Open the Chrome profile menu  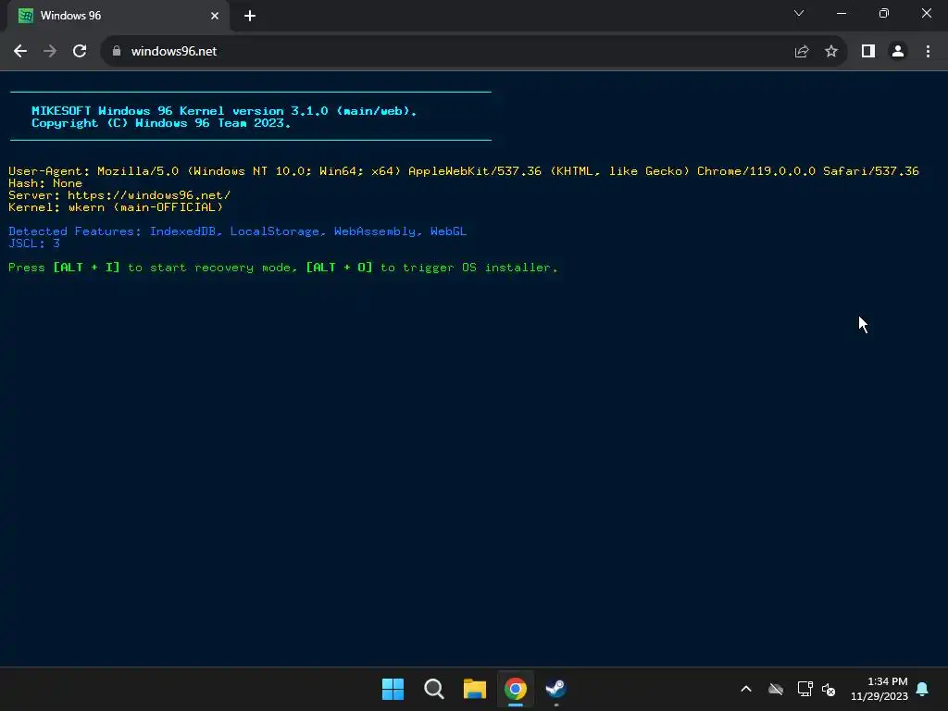pyautogui.click(x=898, y=52)
